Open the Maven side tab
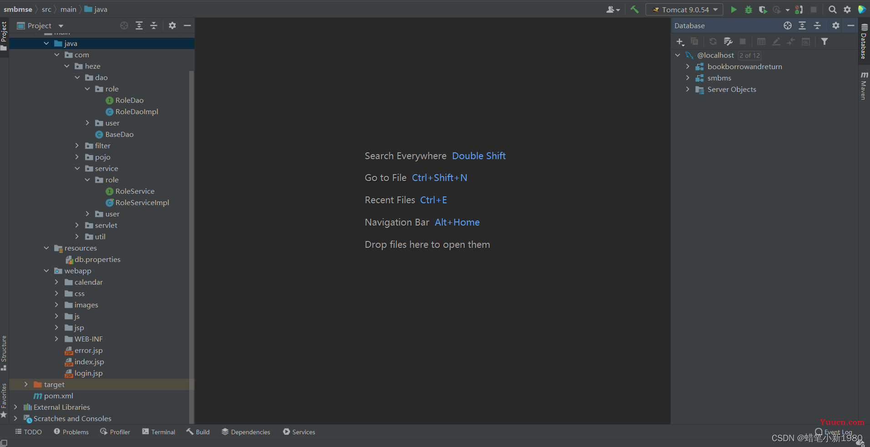The width and height of the screenshot is (870, 447). pyautogui.click(x=864, y=85)
